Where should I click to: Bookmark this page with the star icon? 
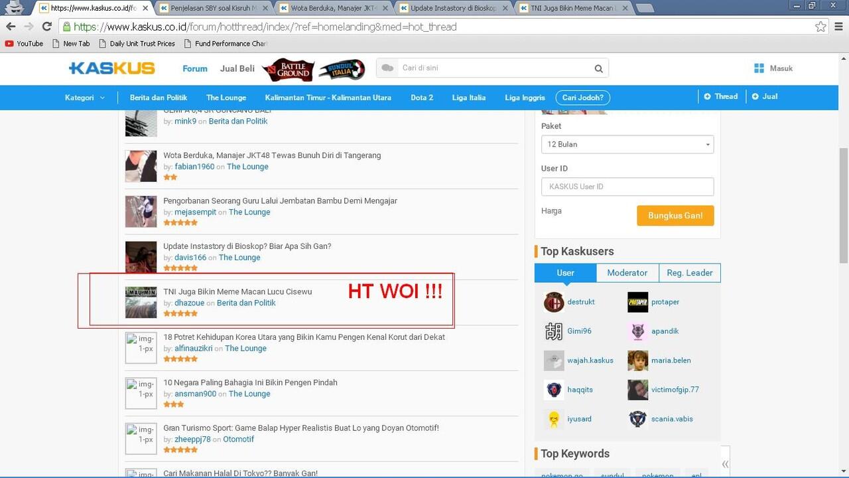click(820, 27)
